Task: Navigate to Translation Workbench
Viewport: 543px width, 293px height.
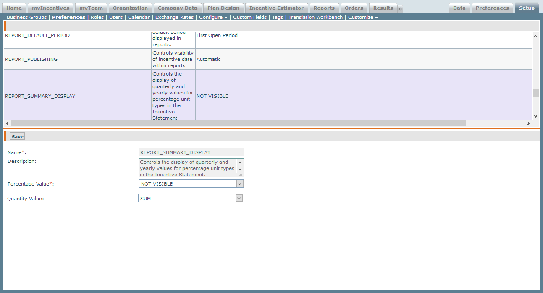Action: (315, 17)
